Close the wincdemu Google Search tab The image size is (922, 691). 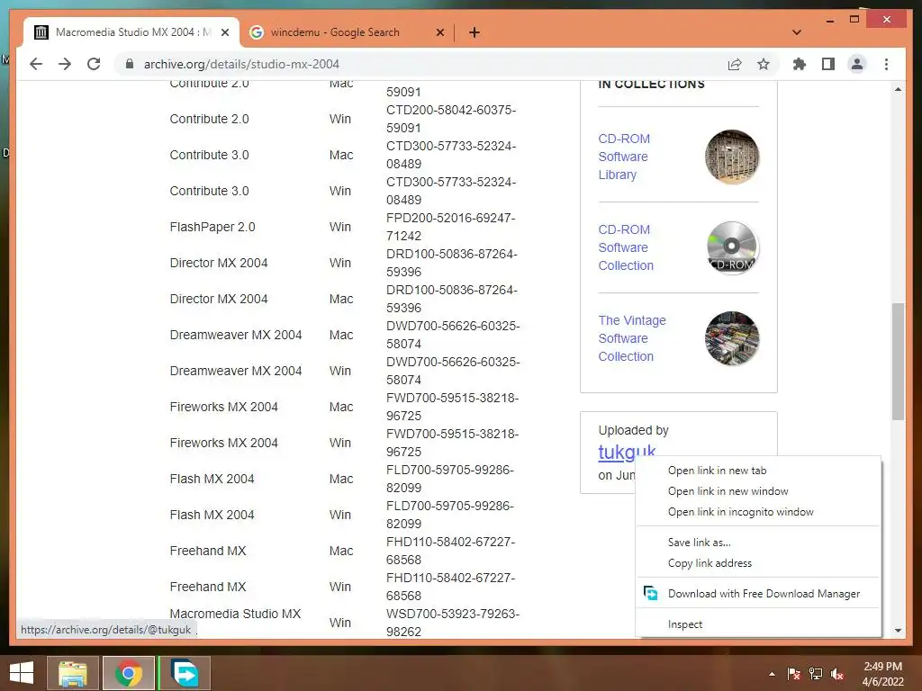[x=439, y=32]
